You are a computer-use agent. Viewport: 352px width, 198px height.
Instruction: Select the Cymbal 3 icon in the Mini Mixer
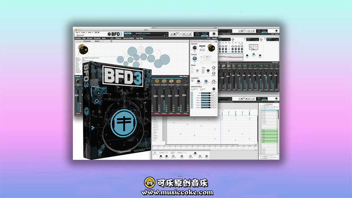[x=164, y=81]
